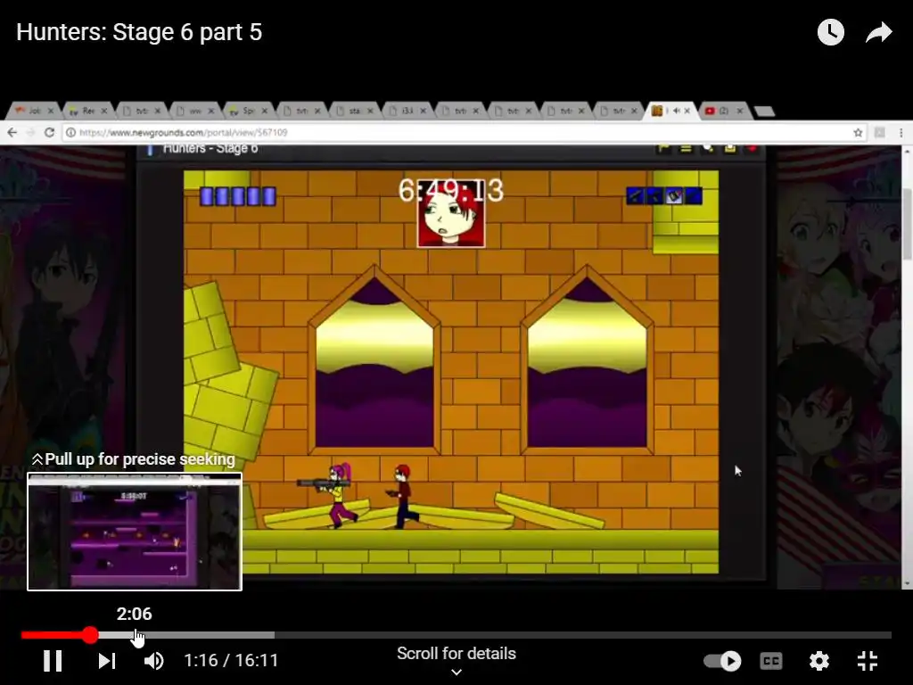Viewport: 913px width, 685px height.
Task: Open a new tab in the recorded browser
Action: (x=763, y=111)
